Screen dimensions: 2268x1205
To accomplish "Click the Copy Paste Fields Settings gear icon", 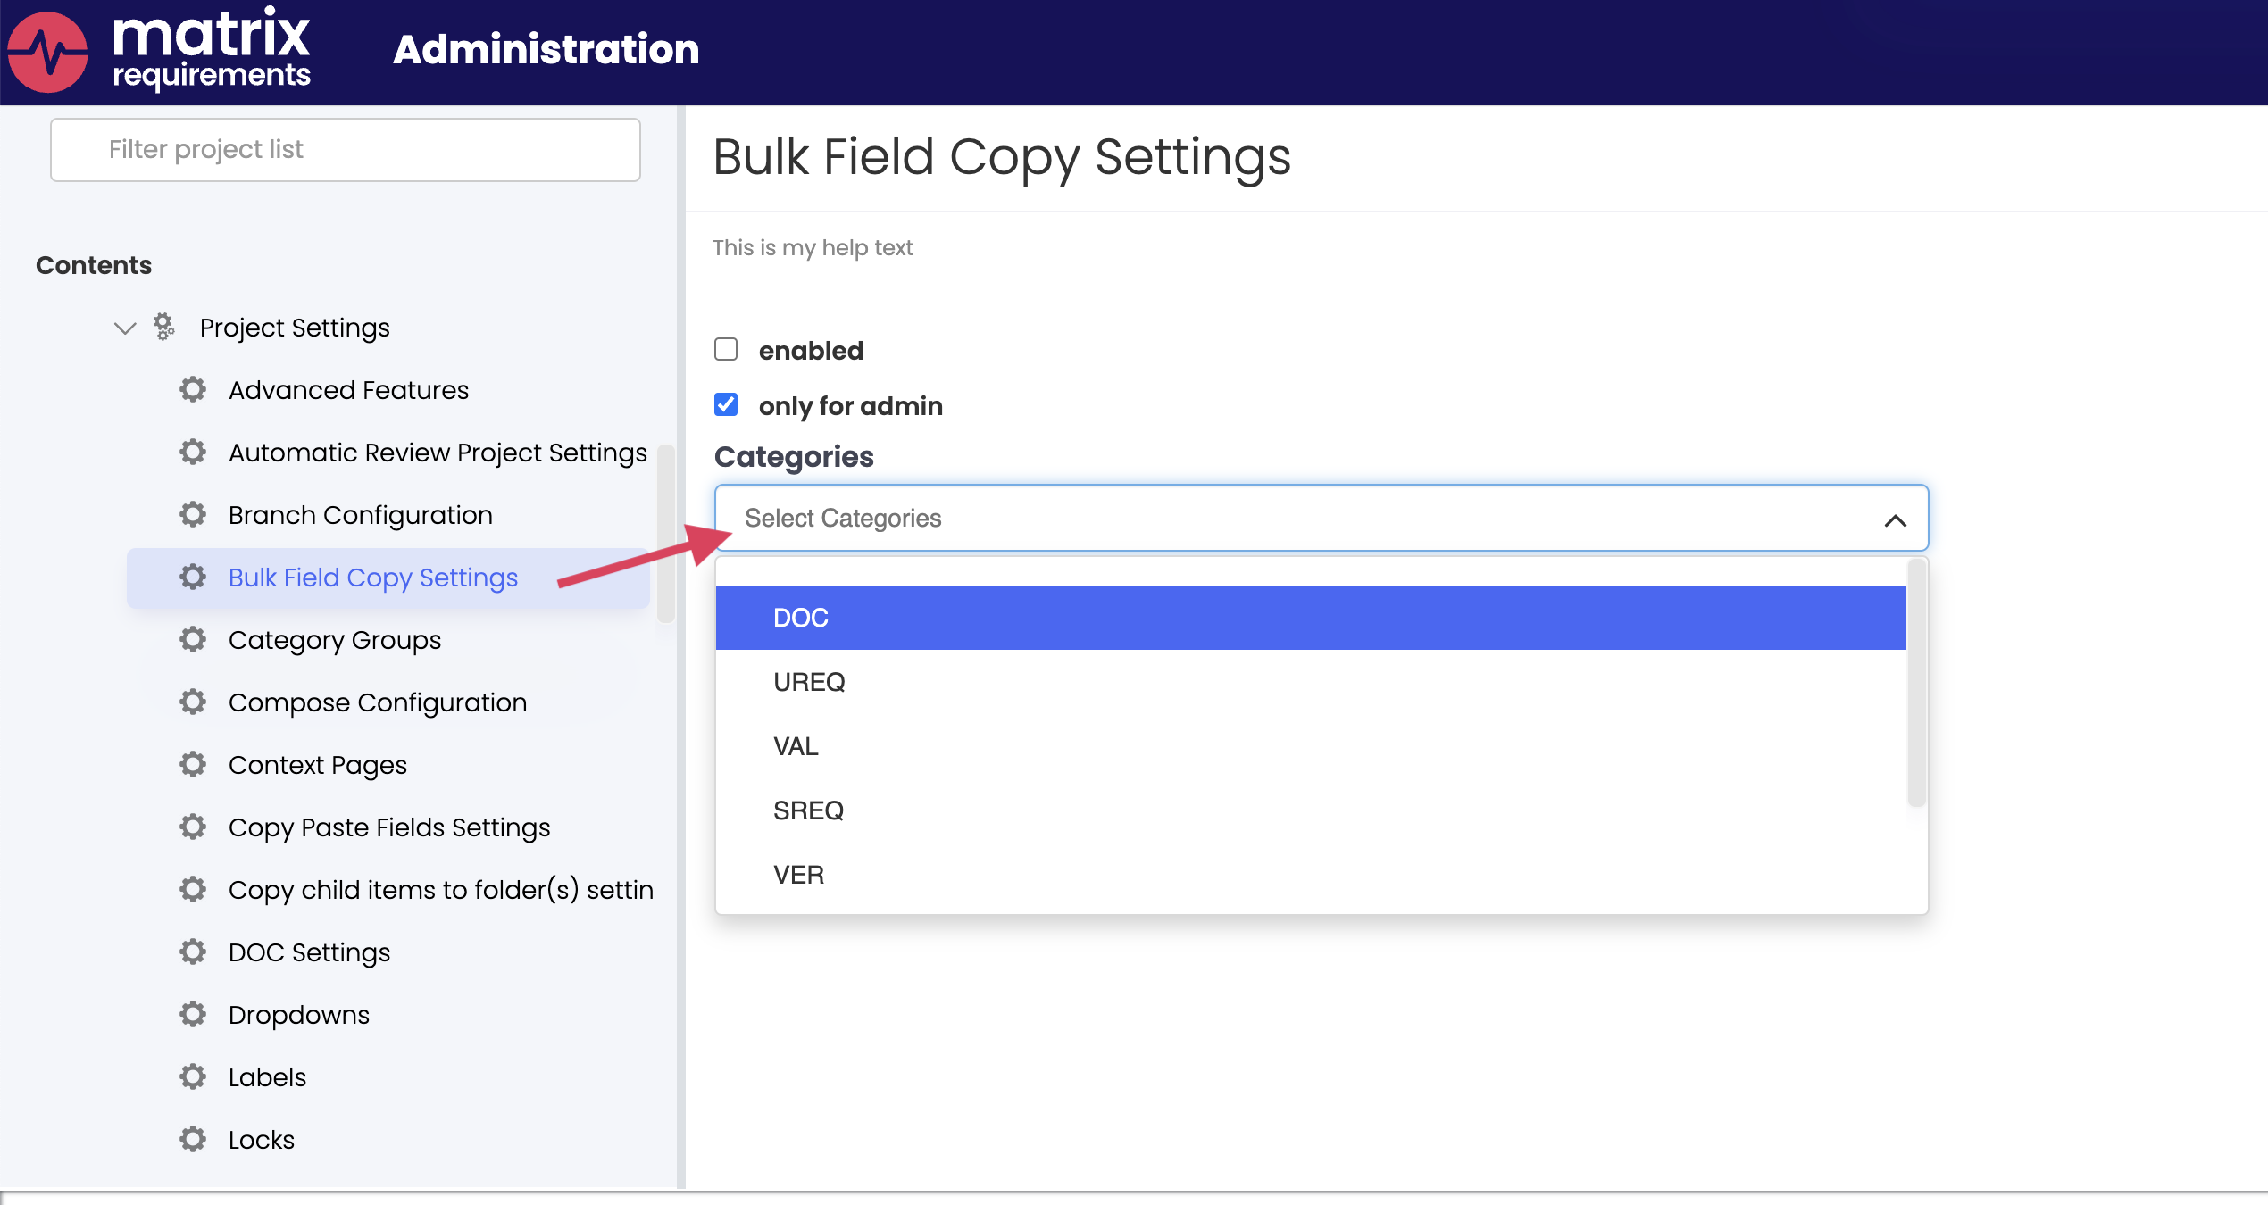I will pos(196,827).
